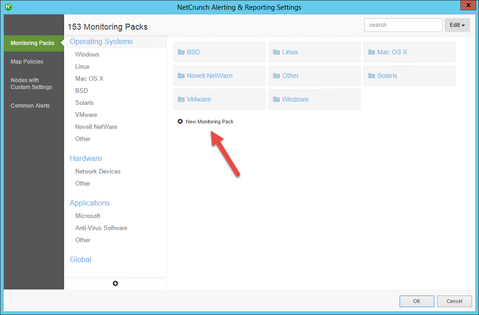Select Solaris in category list
The width and height of the screenshot is (479, 315).
85,103
